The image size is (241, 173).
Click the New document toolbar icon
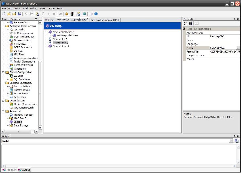coord(4,14)
